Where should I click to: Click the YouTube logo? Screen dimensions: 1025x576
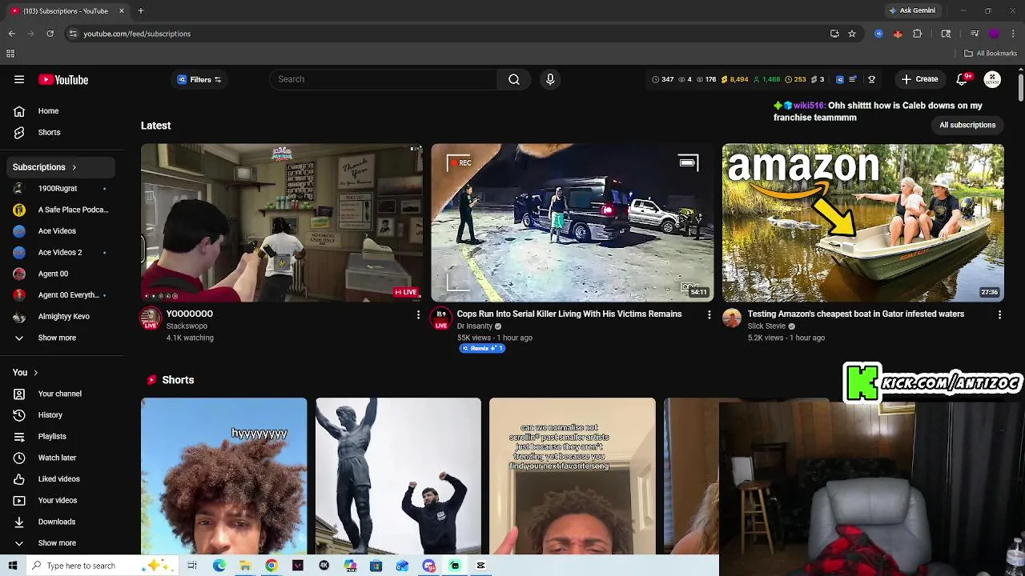pyautogui.click(x=63, y=79)
